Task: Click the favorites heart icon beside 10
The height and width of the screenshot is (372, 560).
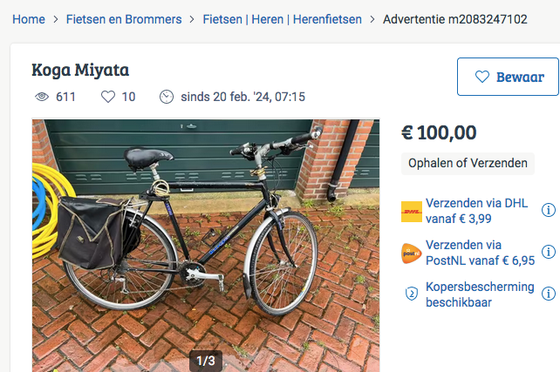Action: [x=109, y=97]
